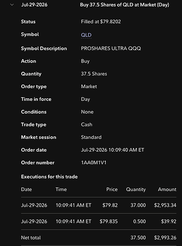Open the QLD symbol link
Screen dimensions: 182x246
coord(86,35)
